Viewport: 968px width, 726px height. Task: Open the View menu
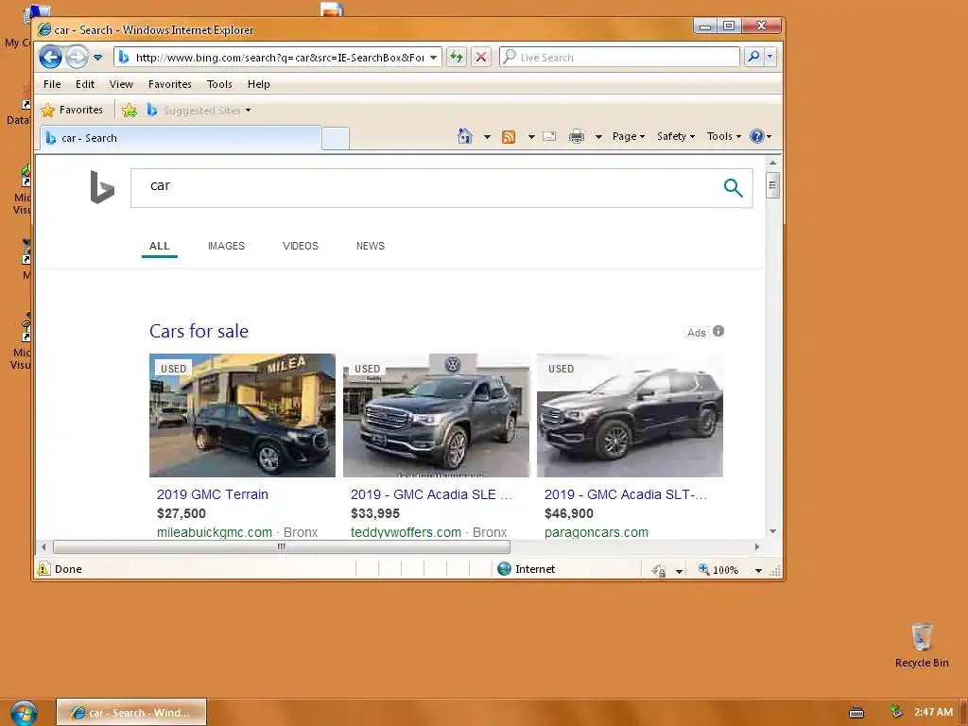(x=121, y=84)
